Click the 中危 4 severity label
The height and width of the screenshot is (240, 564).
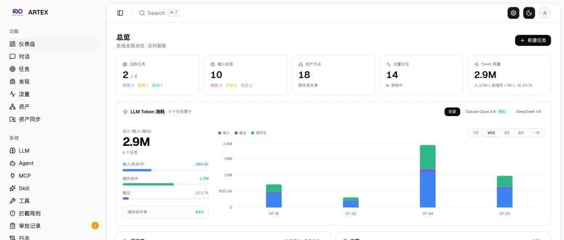(x=231, y=85)
